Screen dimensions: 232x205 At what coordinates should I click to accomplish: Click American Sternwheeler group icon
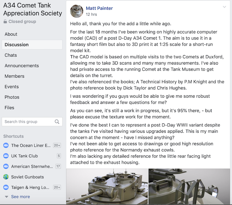(x=6, y=167)
